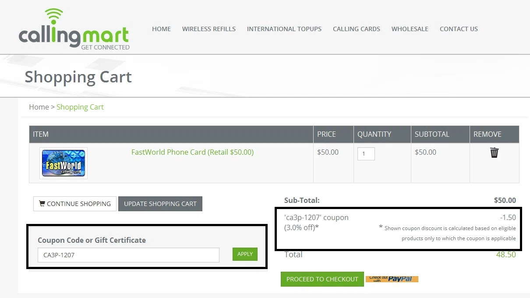Click the Shopping Cart breadcrumb link

[x=80, y=107]
